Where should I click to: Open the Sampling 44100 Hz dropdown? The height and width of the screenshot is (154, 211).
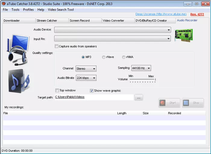(141, 68)
